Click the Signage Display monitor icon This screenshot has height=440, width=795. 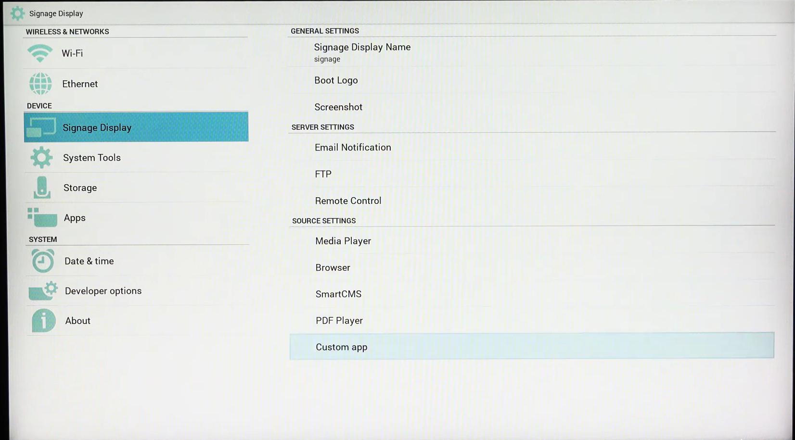tap(41, 127)
